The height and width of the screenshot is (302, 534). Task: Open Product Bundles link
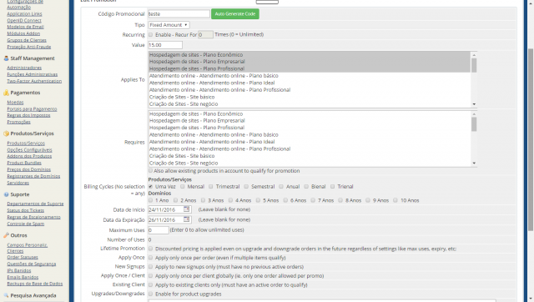24,163
